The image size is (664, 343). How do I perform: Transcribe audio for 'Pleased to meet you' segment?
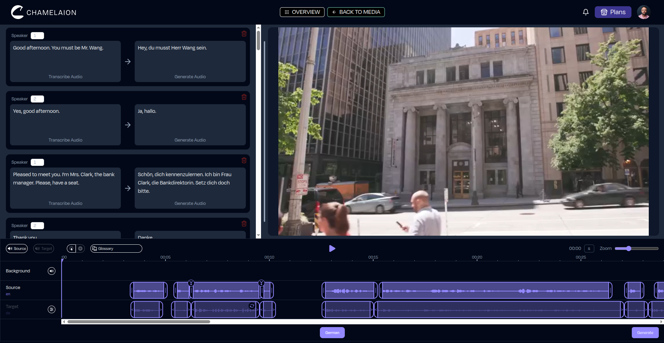click(x=65, y=204)
